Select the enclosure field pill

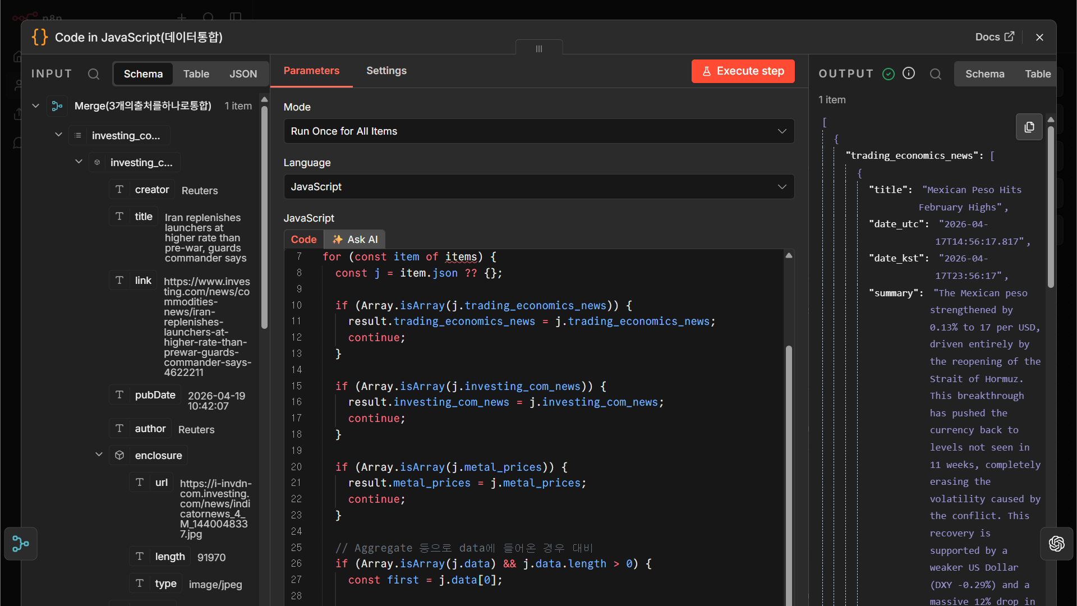[x=148, y=456]
